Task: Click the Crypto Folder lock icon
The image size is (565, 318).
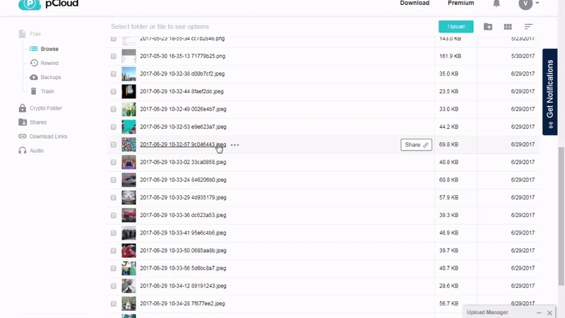Action: (x=23, y=108)
